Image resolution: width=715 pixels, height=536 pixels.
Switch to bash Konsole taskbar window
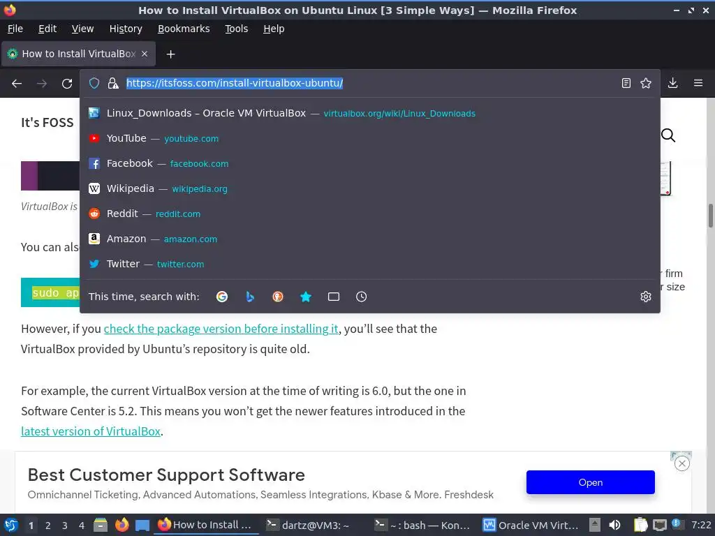(422, 525)
